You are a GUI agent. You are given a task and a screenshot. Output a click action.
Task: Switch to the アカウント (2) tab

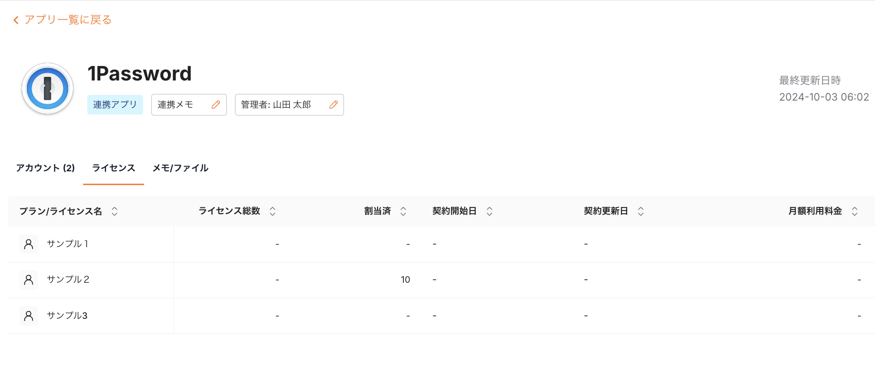click(45, 168)
